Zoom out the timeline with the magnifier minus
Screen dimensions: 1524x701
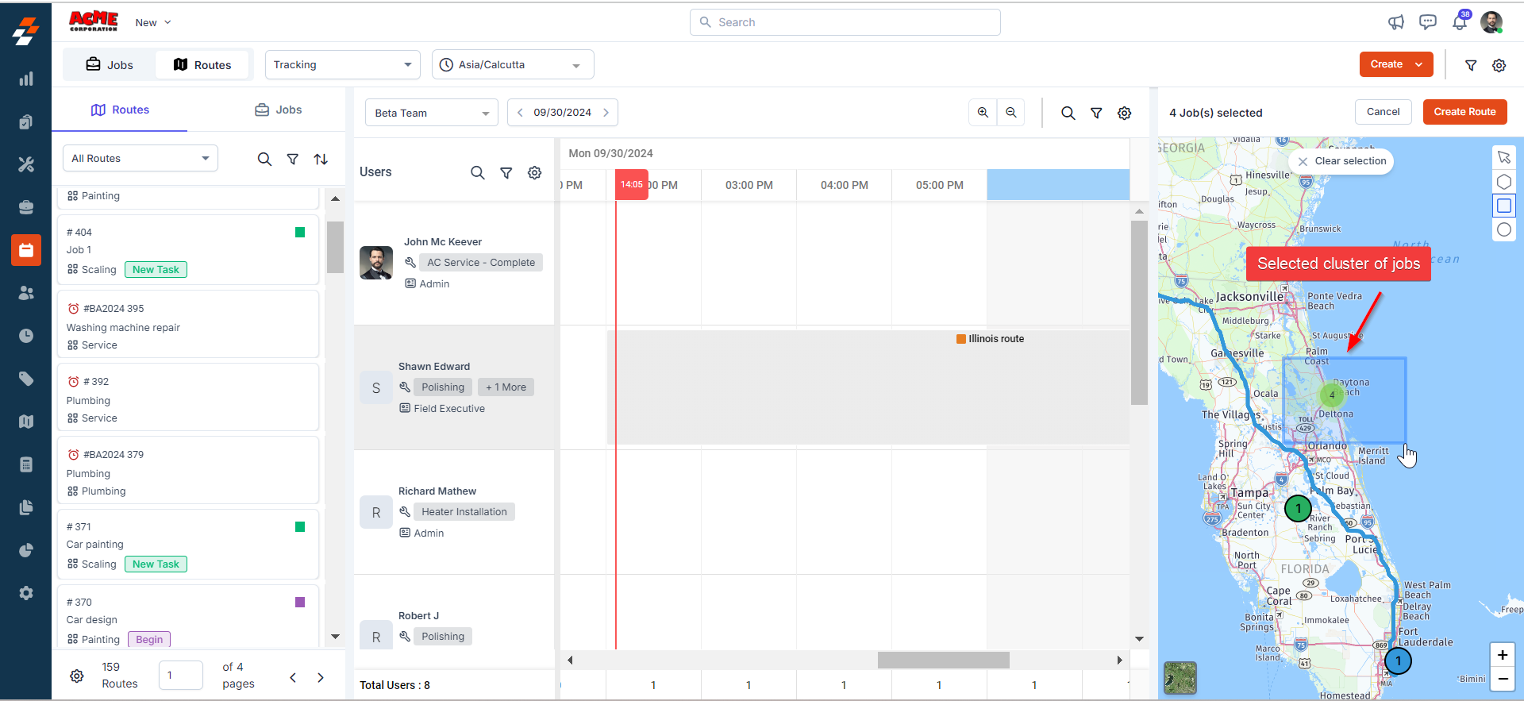1011,113
